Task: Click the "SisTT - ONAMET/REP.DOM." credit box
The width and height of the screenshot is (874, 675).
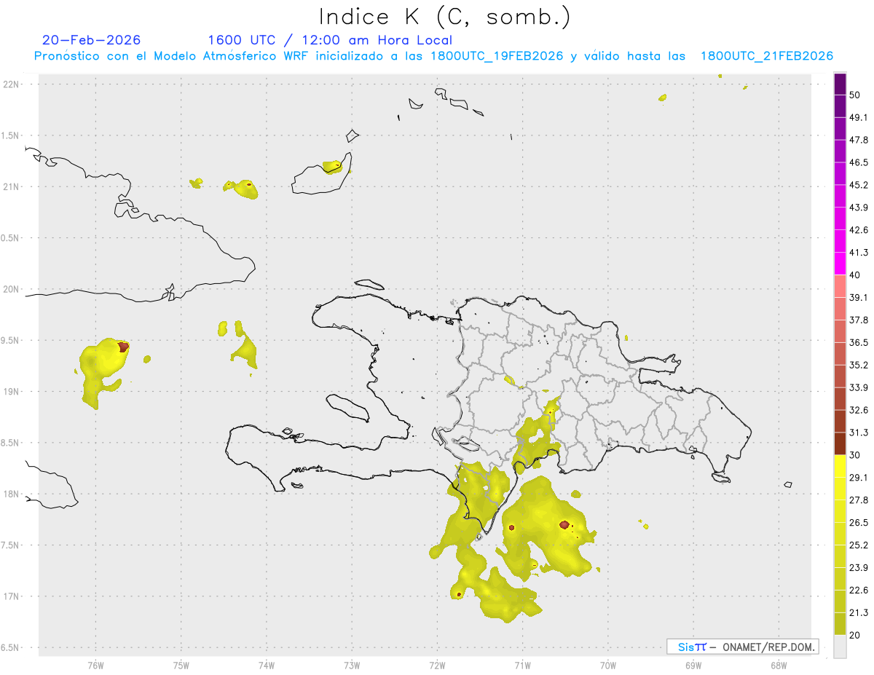Action: coord(743,647)
